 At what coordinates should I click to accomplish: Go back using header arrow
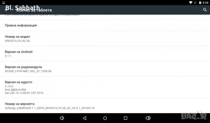click(6, 10)
